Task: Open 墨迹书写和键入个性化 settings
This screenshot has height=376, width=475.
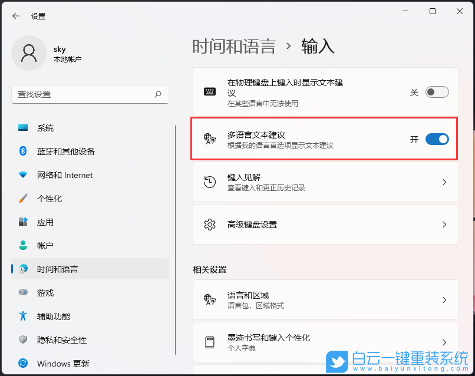Action: point(444,342)
